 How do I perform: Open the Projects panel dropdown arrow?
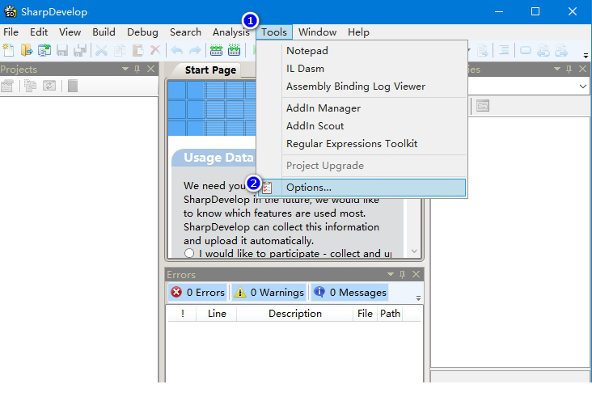pyautogui.click(x=125, y=69)
